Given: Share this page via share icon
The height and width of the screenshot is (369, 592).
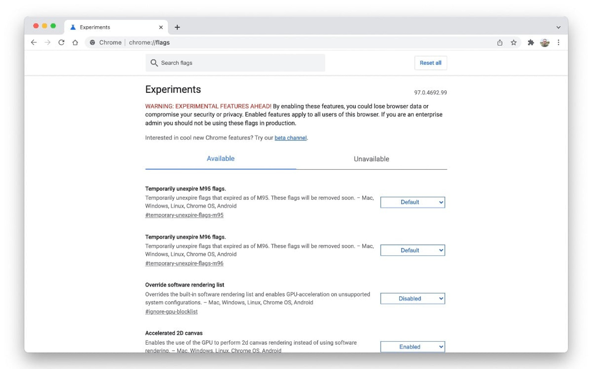Looking at the screenshot, I should [x=500, y=43].
